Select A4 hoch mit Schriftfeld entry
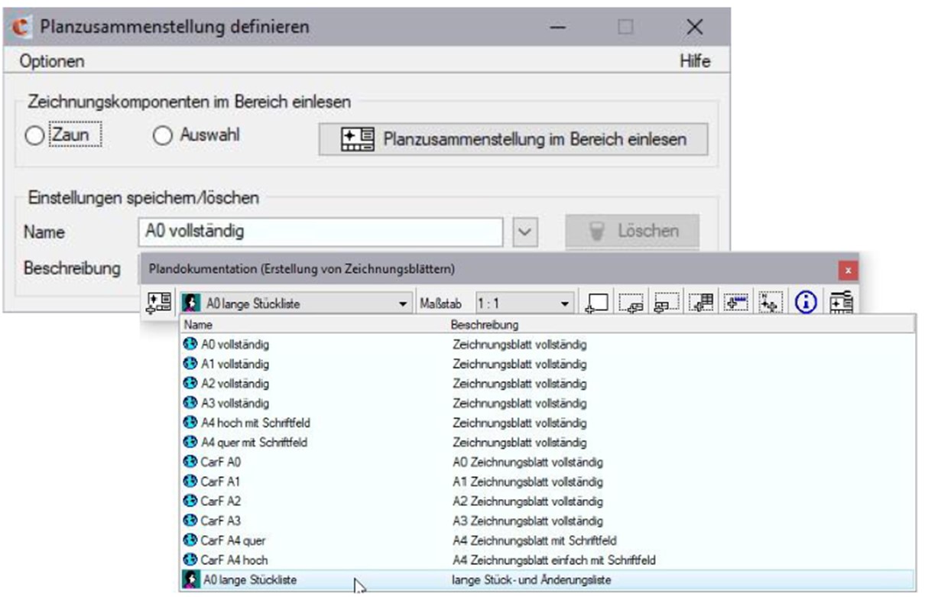 point(549,423)
